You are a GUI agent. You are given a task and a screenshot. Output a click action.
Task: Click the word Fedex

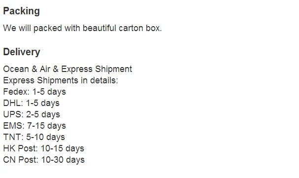pyautogui.click(x=16, y=92)
